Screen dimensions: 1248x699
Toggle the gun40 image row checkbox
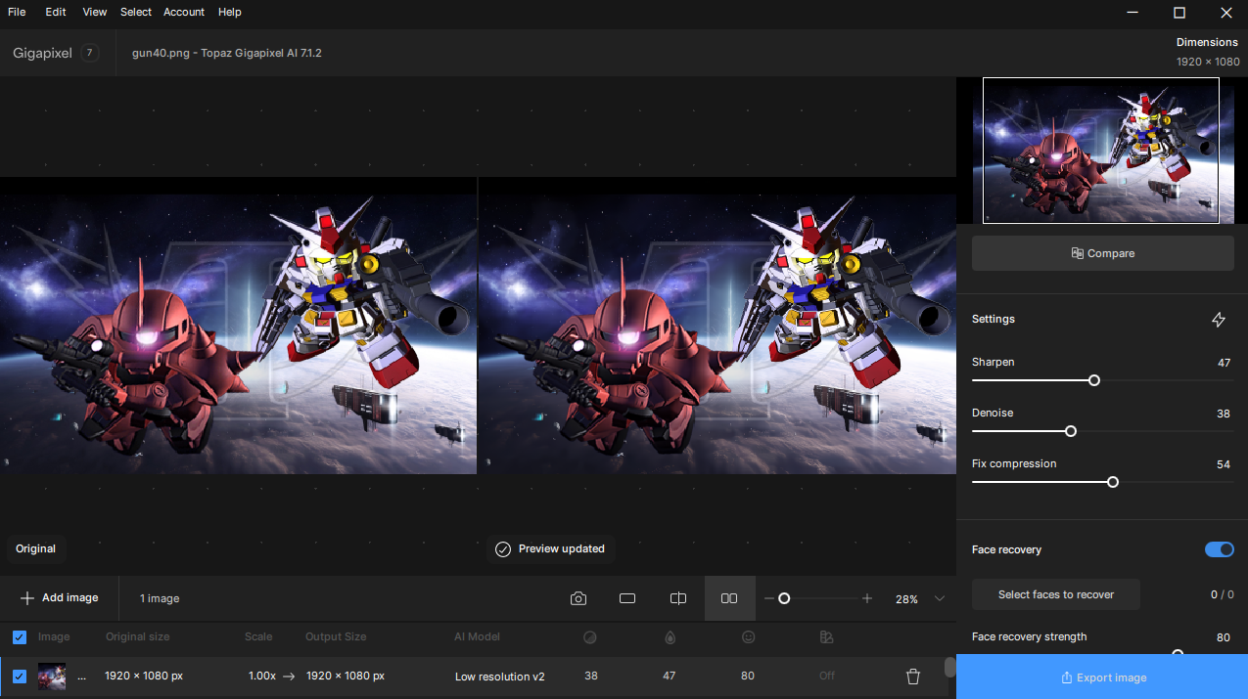(20, 677)
